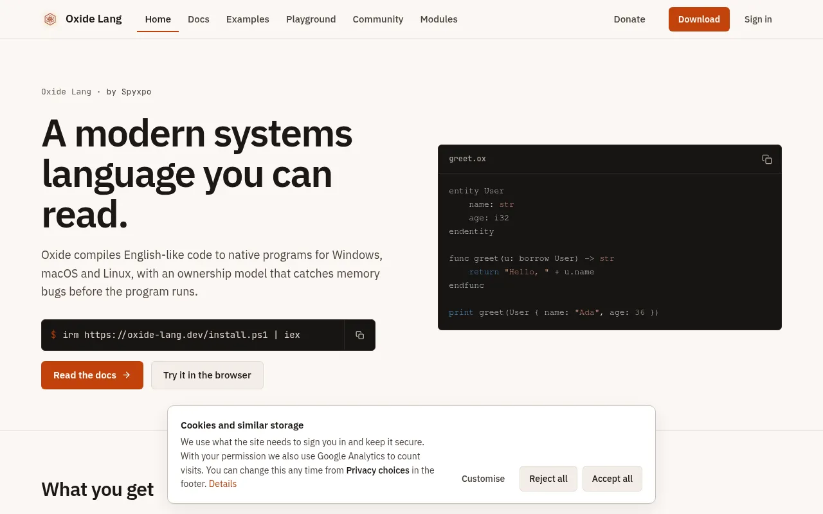Click the "Oxide compiles English-like code" paragraph
The width and height of the screenshot is (823, 514).
212,273
